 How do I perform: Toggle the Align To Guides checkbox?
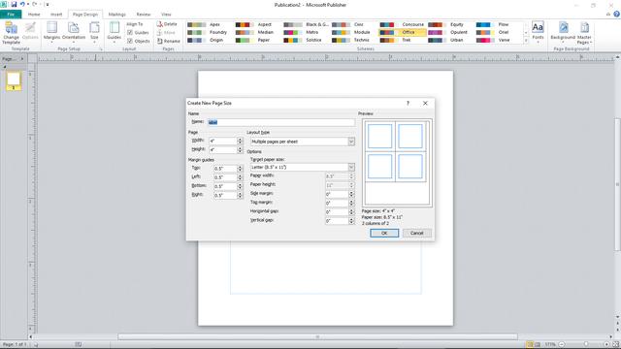130,32
